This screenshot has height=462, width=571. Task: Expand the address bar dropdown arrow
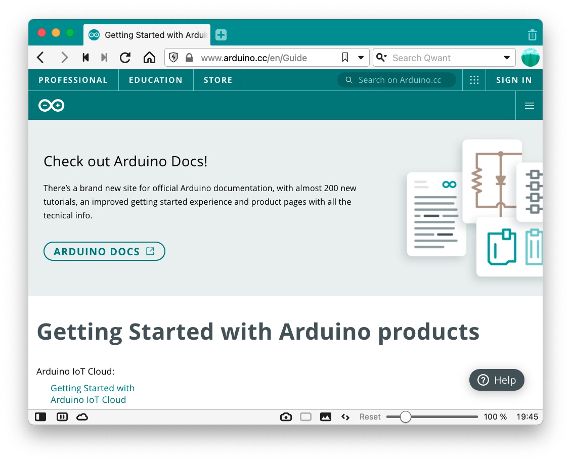click(361, 58)
